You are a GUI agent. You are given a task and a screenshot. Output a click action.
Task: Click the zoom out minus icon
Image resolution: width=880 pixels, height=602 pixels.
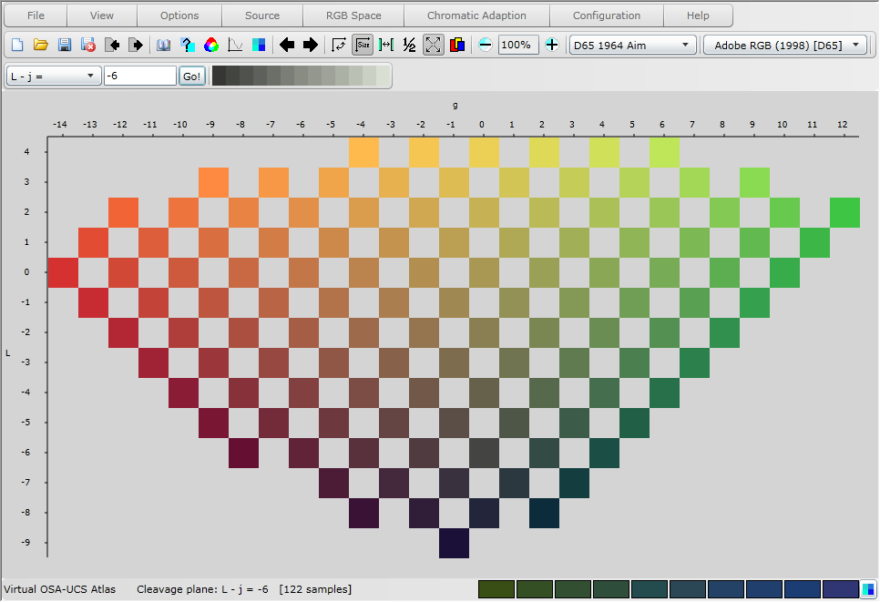486,45
